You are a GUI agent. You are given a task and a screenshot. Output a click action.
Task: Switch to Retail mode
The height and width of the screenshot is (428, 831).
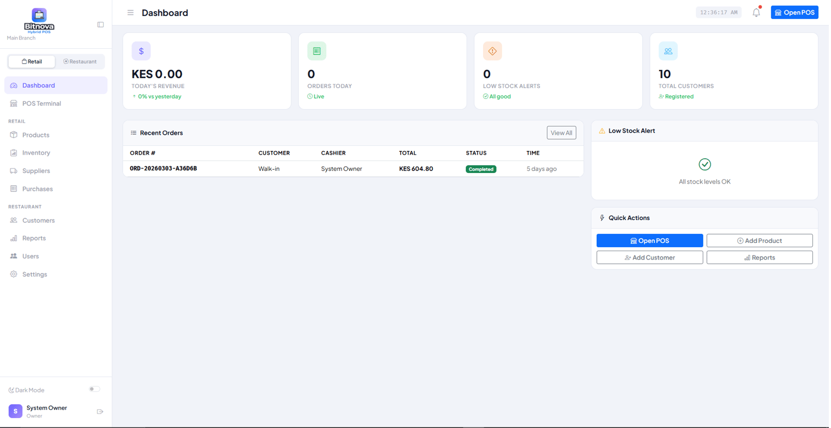pyautogui.click(x=32, y=62)
